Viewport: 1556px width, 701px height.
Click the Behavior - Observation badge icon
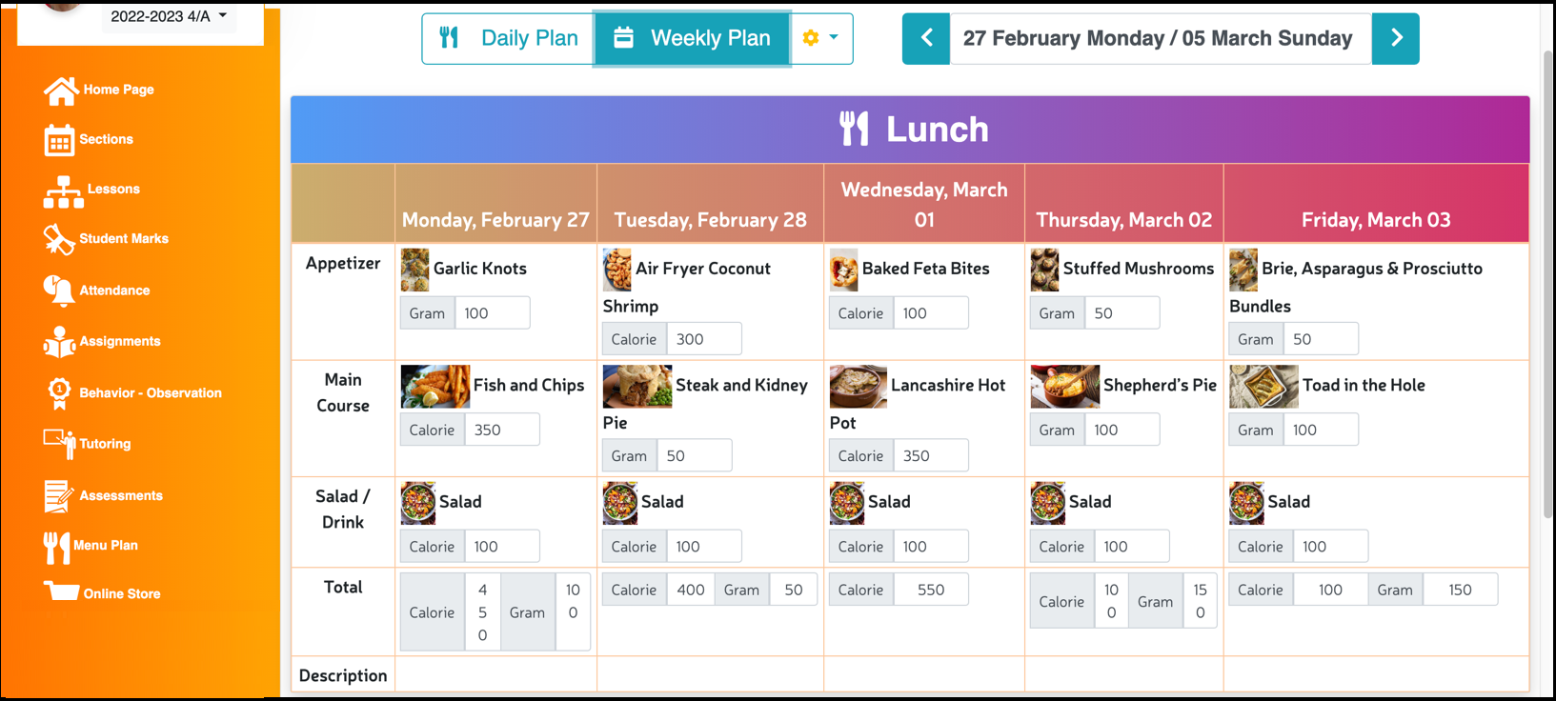pyautogui.click(x=59, y=392)
